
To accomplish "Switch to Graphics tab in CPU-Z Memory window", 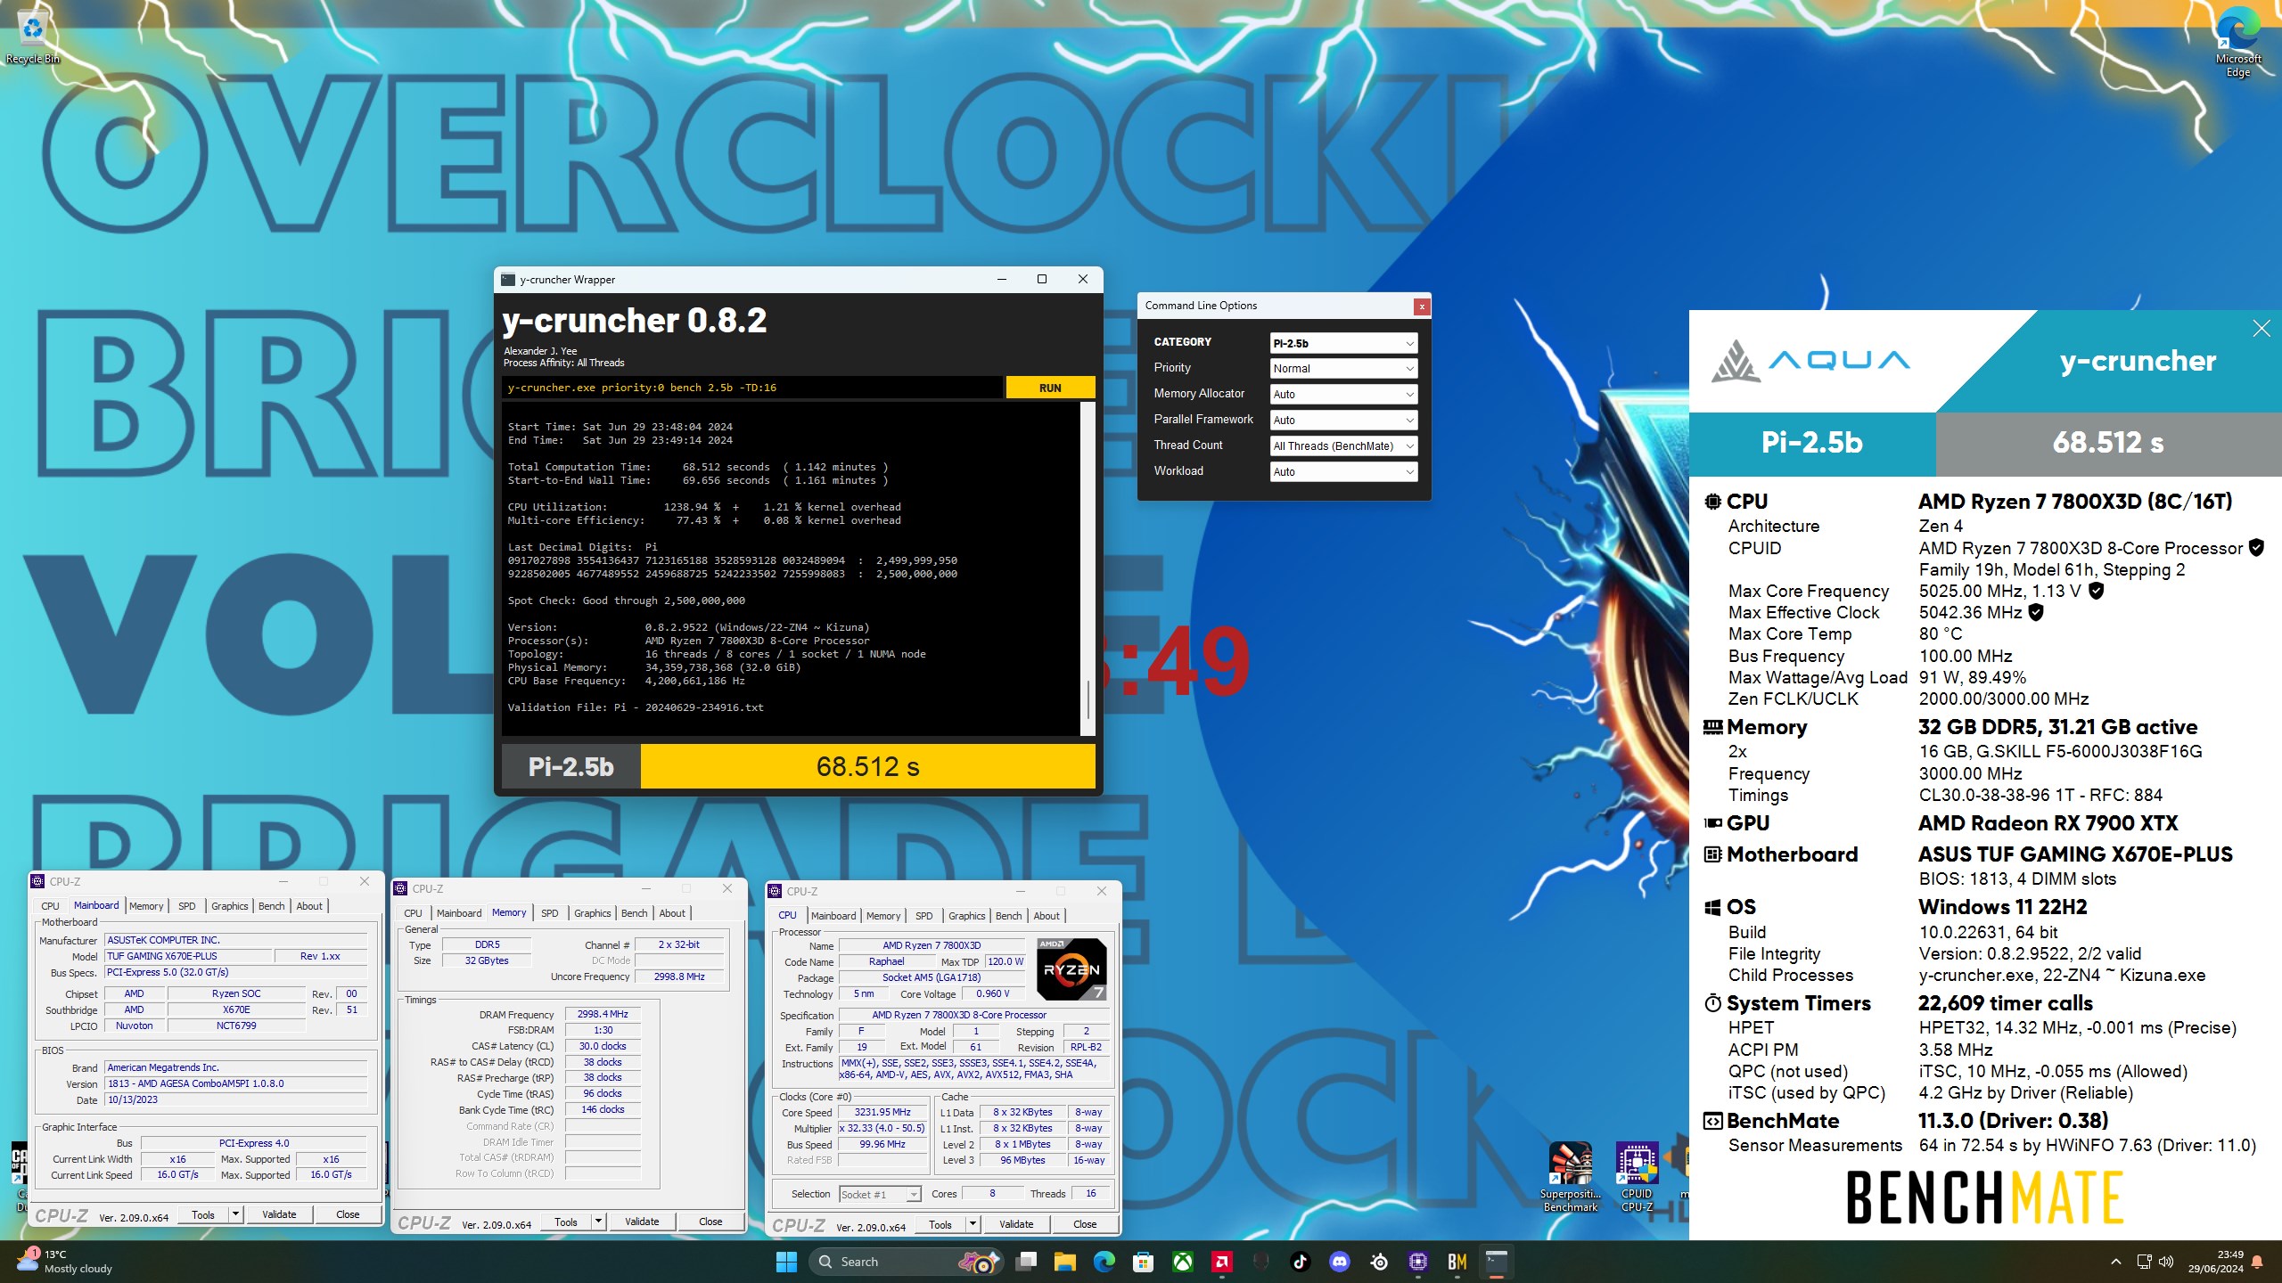I will coord(592,913).
